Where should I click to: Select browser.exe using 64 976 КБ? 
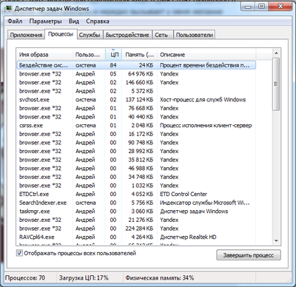(136, 74)
